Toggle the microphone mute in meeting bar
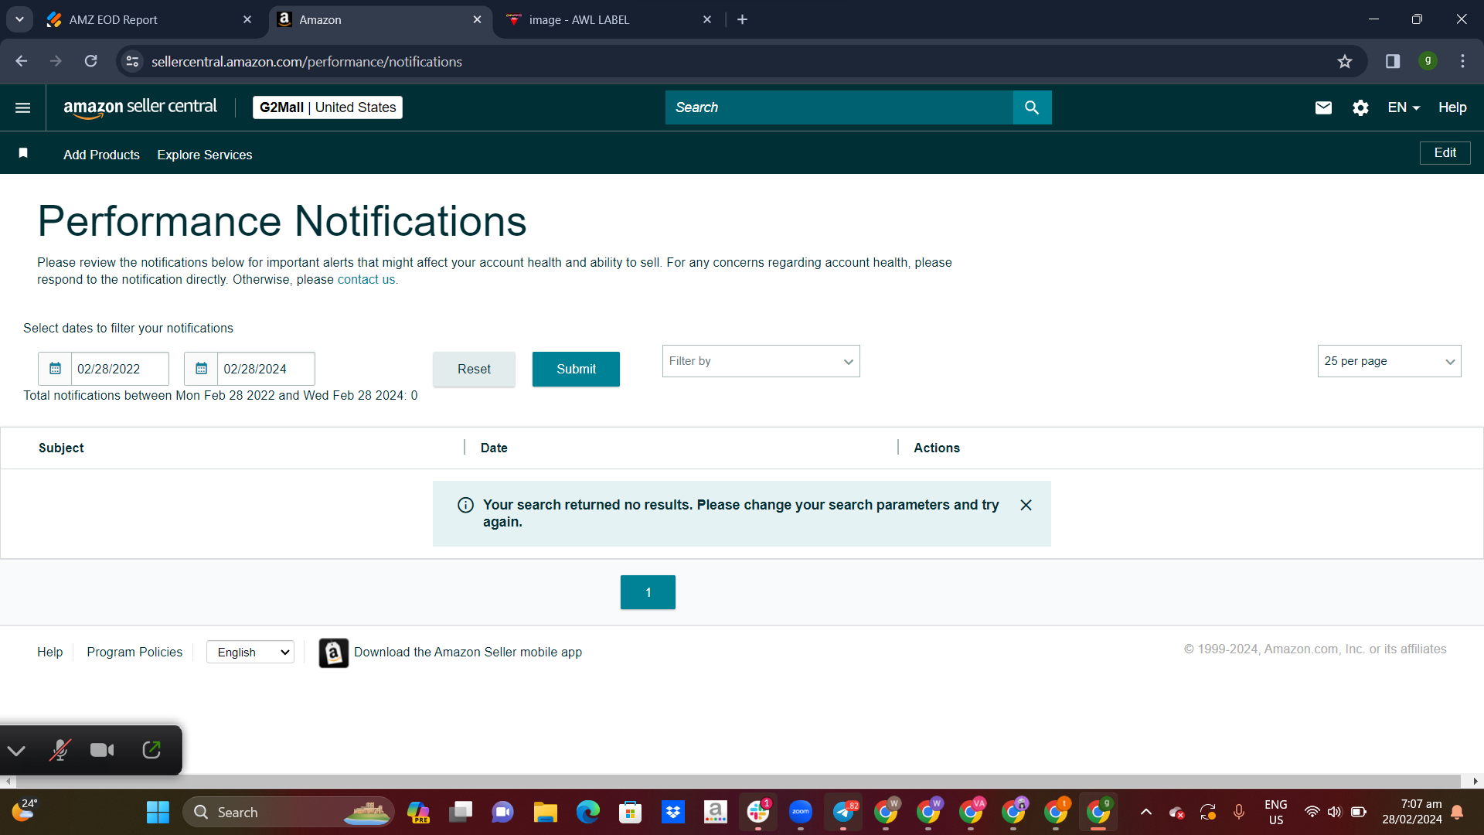This screenshot has height=835, width=1484. click(x=60, y=750)
